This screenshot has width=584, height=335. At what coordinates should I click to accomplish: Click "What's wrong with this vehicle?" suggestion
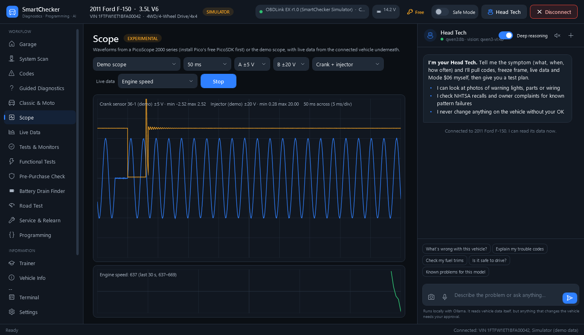coord(456,249)
